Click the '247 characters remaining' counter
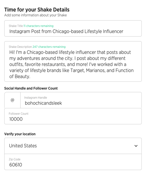146x177 pixels. 49,47
